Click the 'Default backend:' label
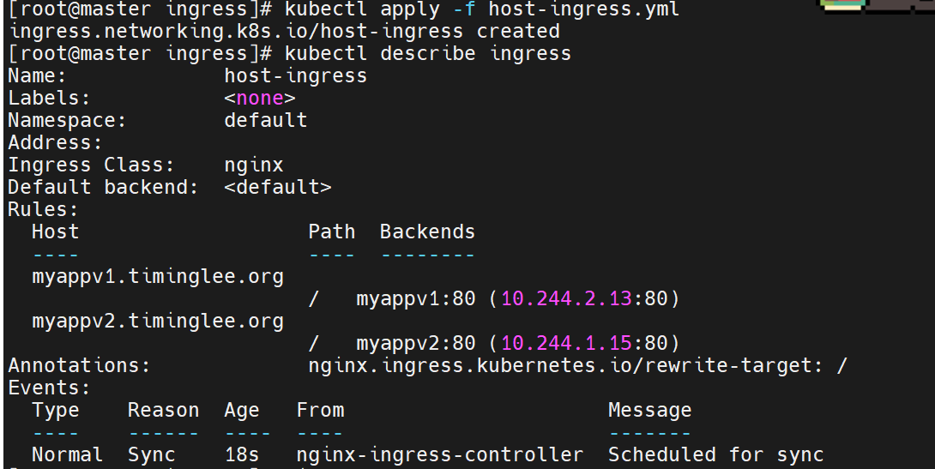 (x=103, y=187)
